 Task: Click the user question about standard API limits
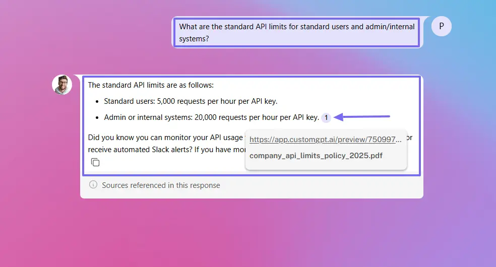point(297,33)
